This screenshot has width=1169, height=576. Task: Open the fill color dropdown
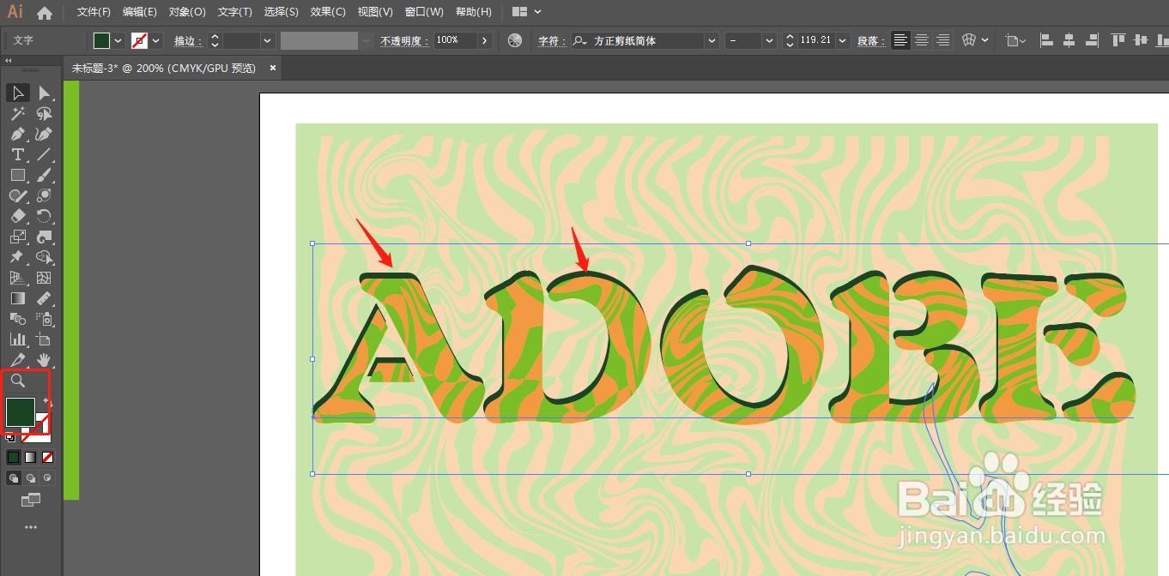(118, 40)
